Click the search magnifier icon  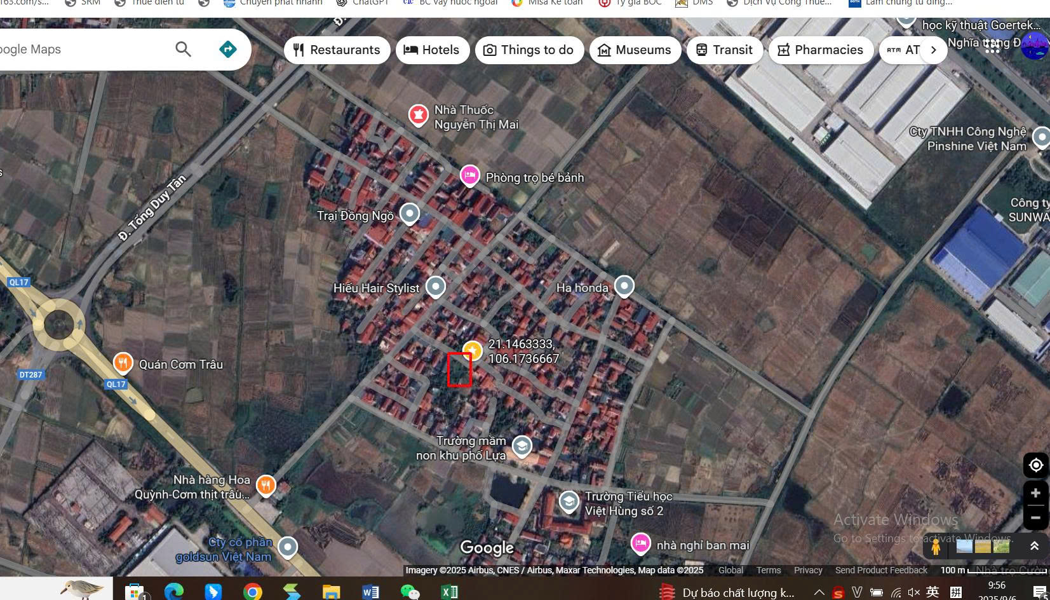(183, 49)
